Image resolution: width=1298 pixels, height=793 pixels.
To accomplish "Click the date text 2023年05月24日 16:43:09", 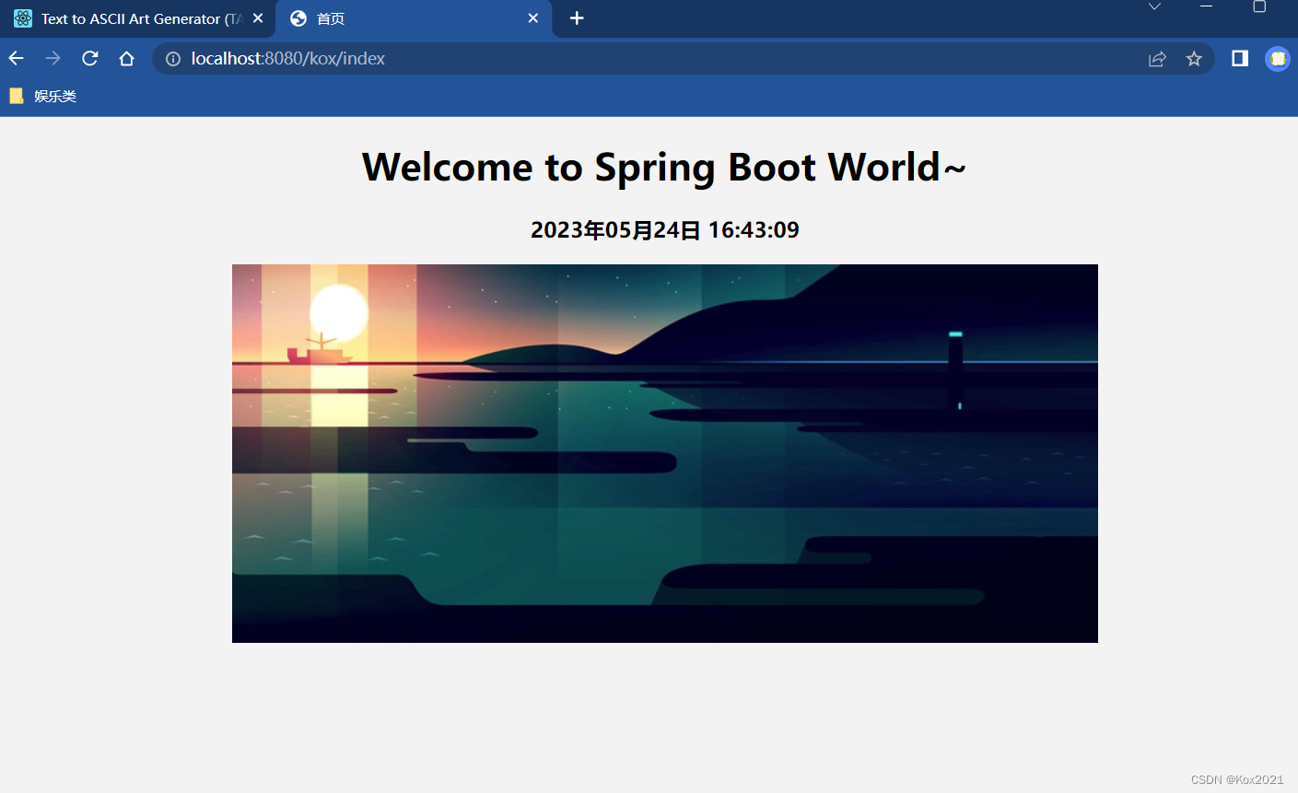I will tap(665, 230).
